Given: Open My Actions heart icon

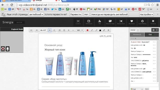Looking at the screenshot, I should pos(132,22).
